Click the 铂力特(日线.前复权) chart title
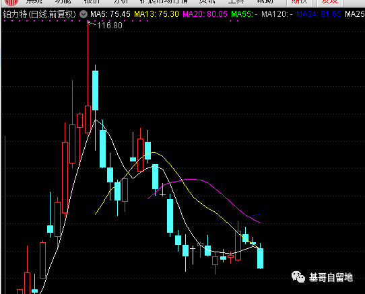Image resolution: width=365 pixels, height=294 pixels. (x=39, y=14)
